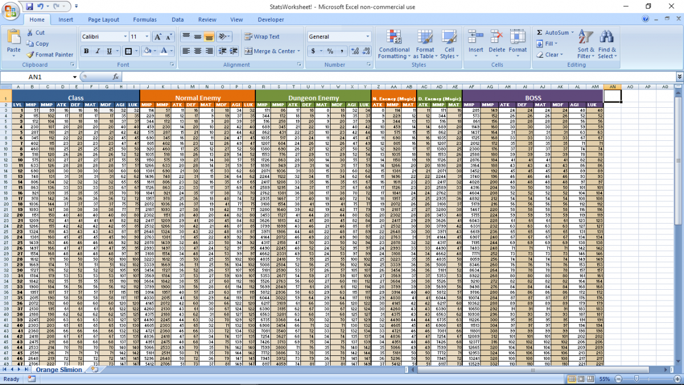Open the Office Button menu
684x385 pixels.
pos(11,11)
